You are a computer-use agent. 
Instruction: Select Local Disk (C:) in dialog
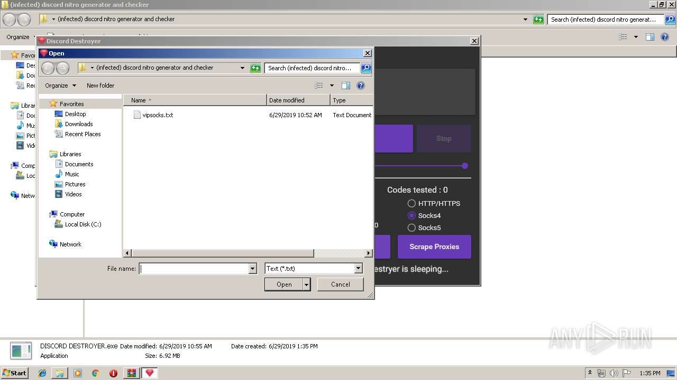pyautogui.click(x=83, y=224)
